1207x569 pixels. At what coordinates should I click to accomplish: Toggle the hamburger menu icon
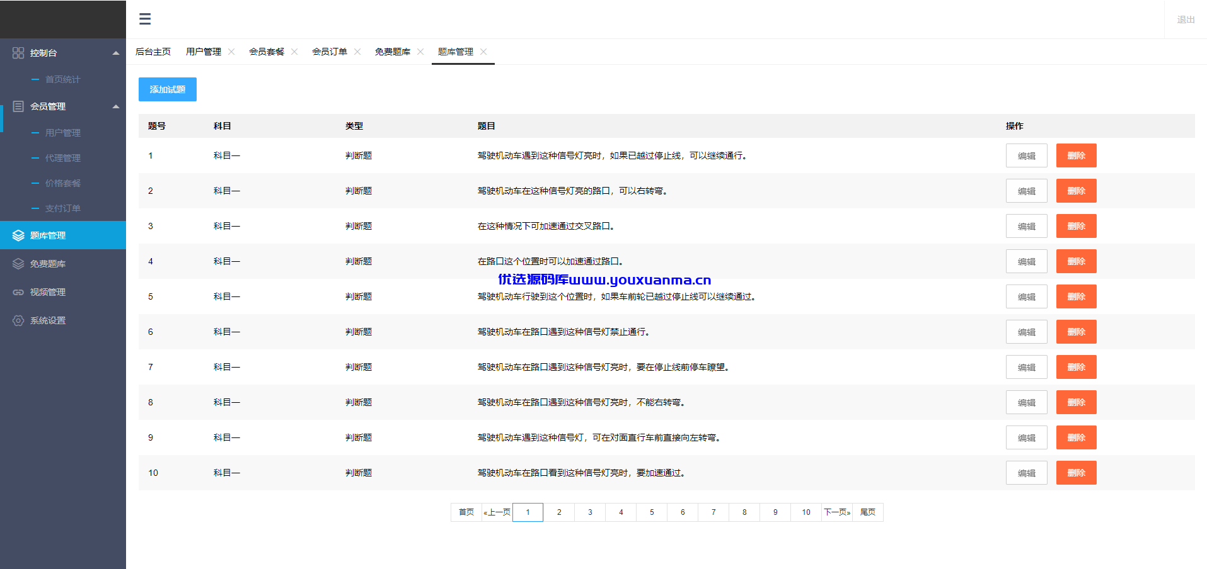coord(145,19)
